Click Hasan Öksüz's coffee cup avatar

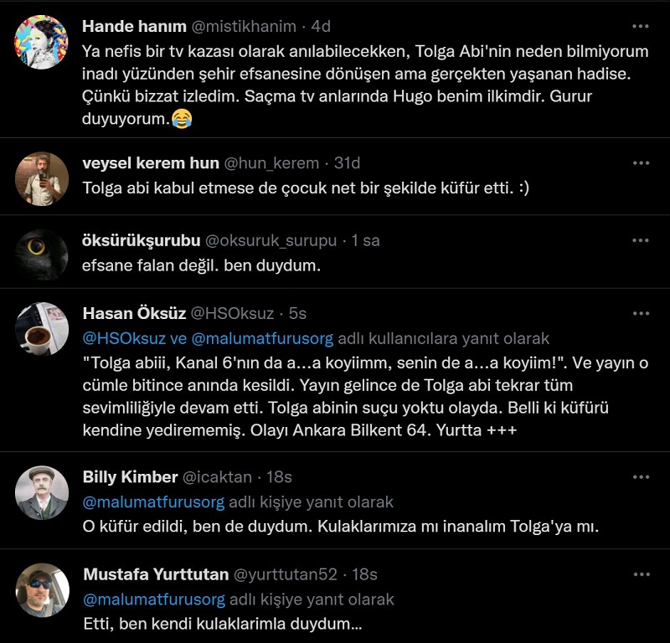42,329
